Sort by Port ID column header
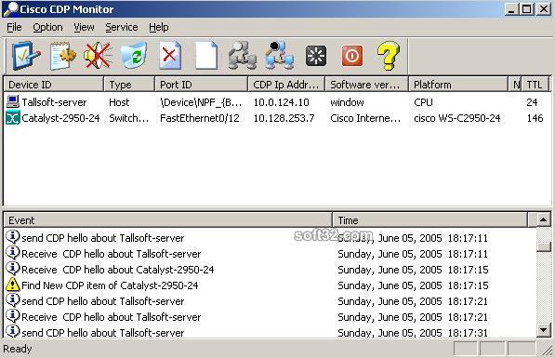Image resolution: width=555 pixels, height=358 pixels. [201, 85]
